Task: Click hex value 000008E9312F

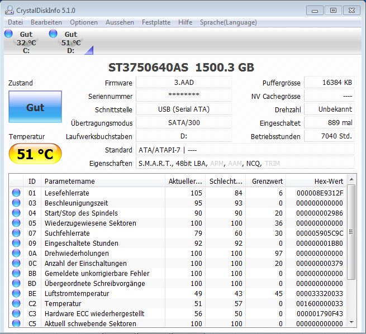Action: [x=320, y=193]
